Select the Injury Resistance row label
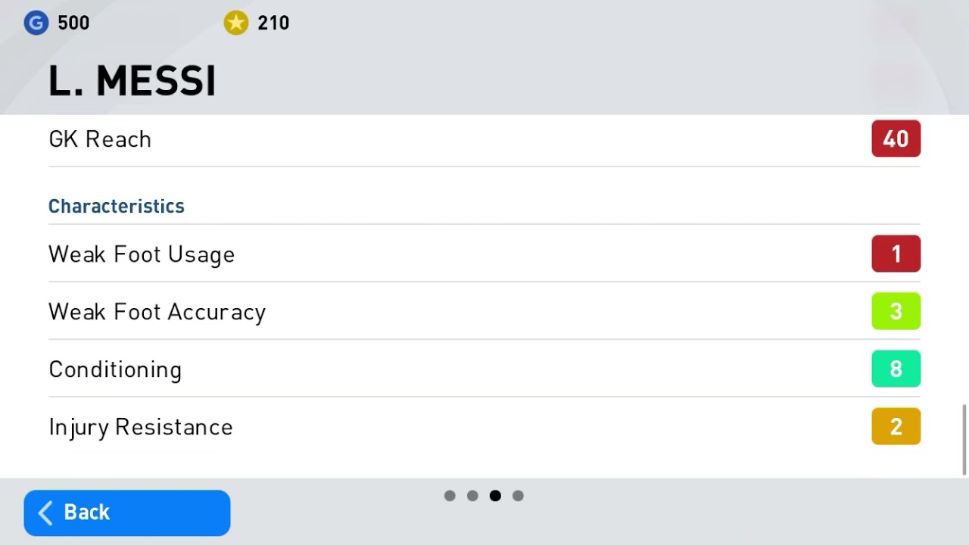Image resolution: width=969 pixels, height=545 pixels. click(x=141, y=427)
